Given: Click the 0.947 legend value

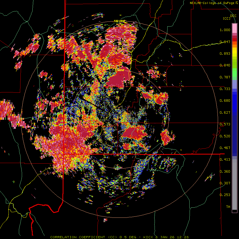Looking at the screenshot, I should tap(225, 42).
